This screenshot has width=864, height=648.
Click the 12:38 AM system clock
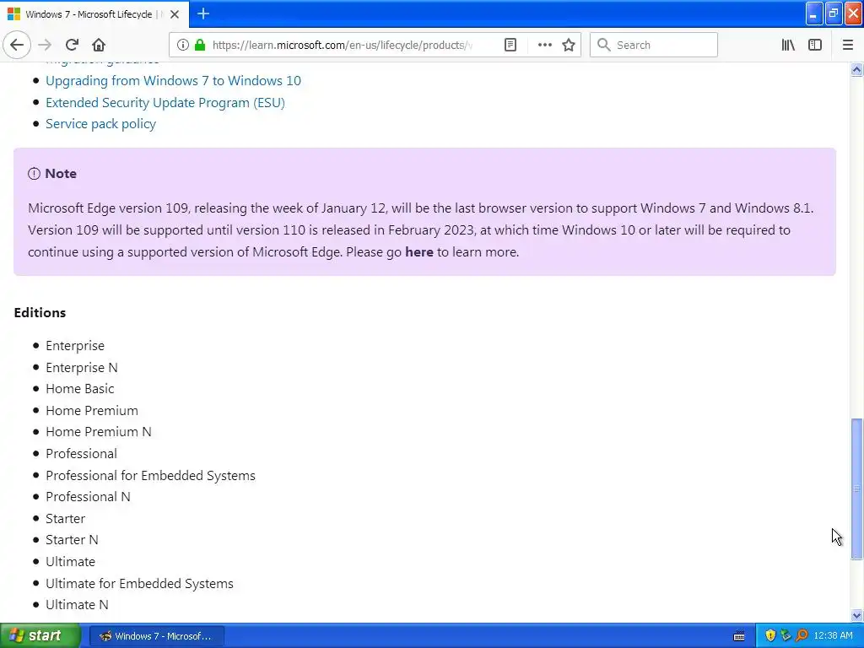coord(833,636)
